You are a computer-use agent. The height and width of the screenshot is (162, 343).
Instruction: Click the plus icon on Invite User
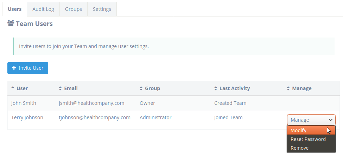[14, 68]
